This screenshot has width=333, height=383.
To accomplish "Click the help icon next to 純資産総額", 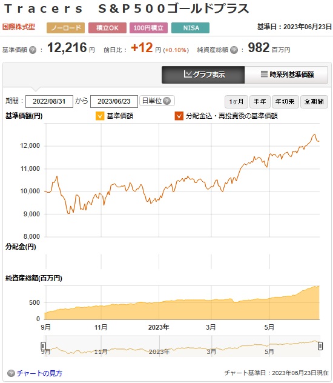I will pyautogui.click(x=234, y=50).
